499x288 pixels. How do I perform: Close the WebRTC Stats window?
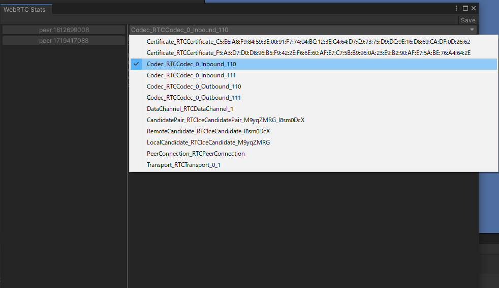pyautogui.click(x=473, y=8)
